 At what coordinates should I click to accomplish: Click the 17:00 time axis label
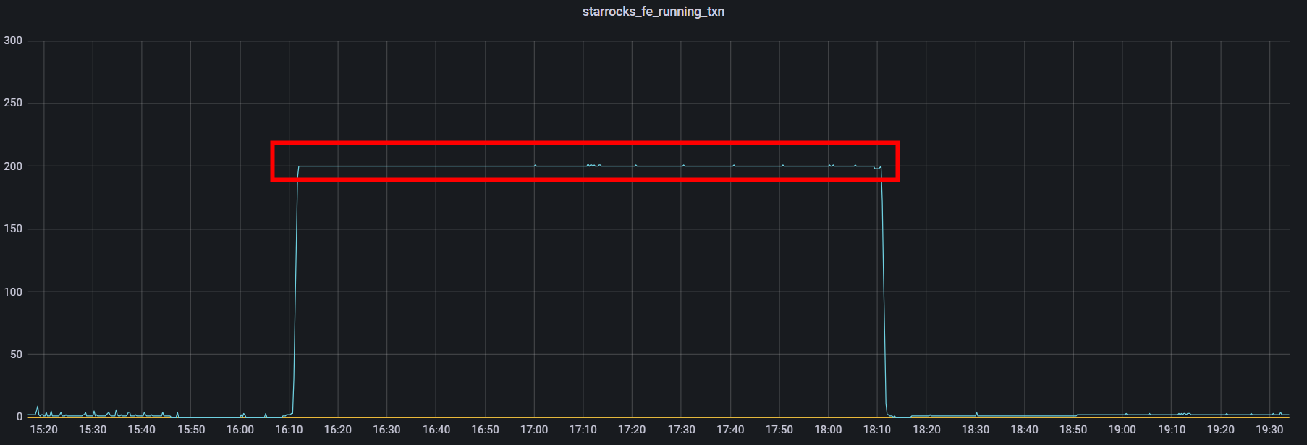tap(534, 430)
